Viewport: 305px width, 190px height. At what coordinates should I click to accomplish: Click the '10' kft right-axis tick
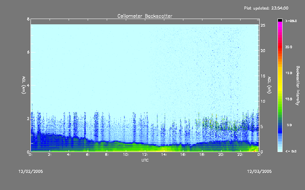263,101
